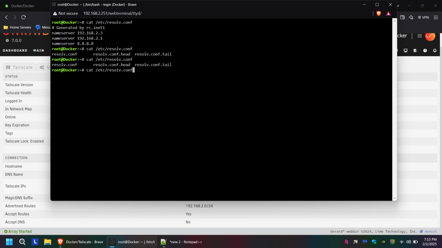Open the Brave main hamburger menu
This screenshot has height=248, width=442.
pyautogui.click(x=436, y=17)
